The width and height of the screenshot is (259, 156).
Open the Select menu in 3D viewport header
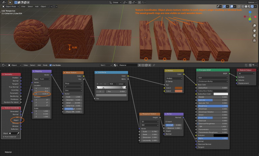coord(30,6)
